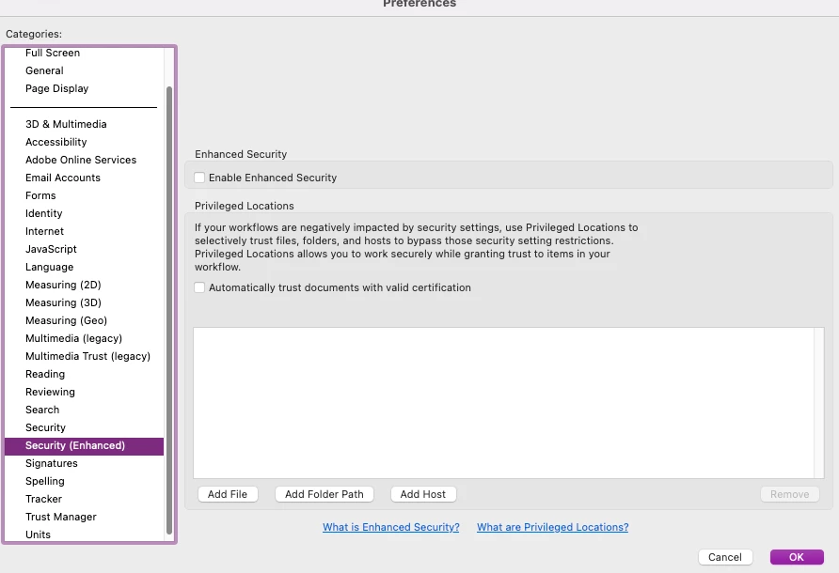Select the Measuring (Geo) category

coord(84,320)
